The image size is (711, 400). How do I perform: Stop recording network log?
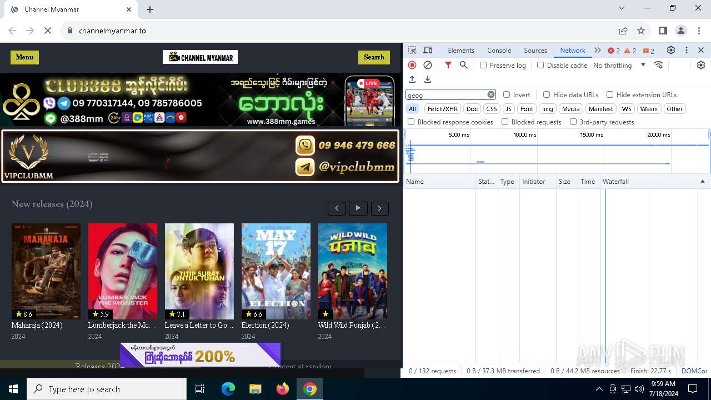point(412,65)
